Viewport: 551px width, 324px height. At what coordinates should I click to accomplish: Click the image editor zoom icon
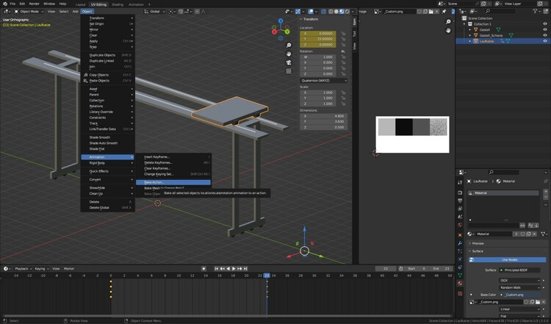(x=448, y=23)
